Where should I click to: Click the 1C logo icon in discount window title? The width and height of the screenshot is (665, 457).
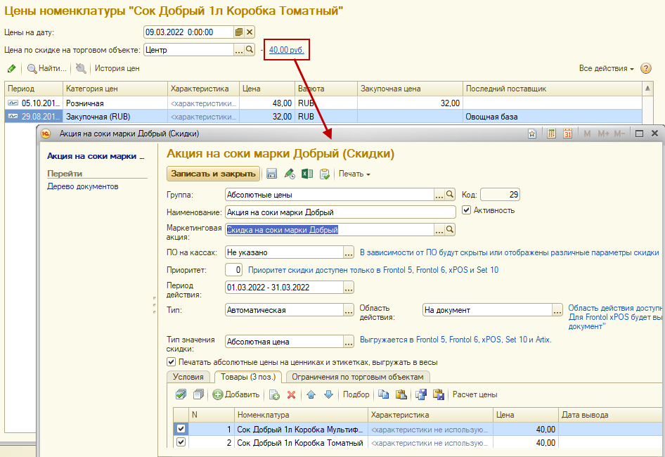[x=46, y=134]
